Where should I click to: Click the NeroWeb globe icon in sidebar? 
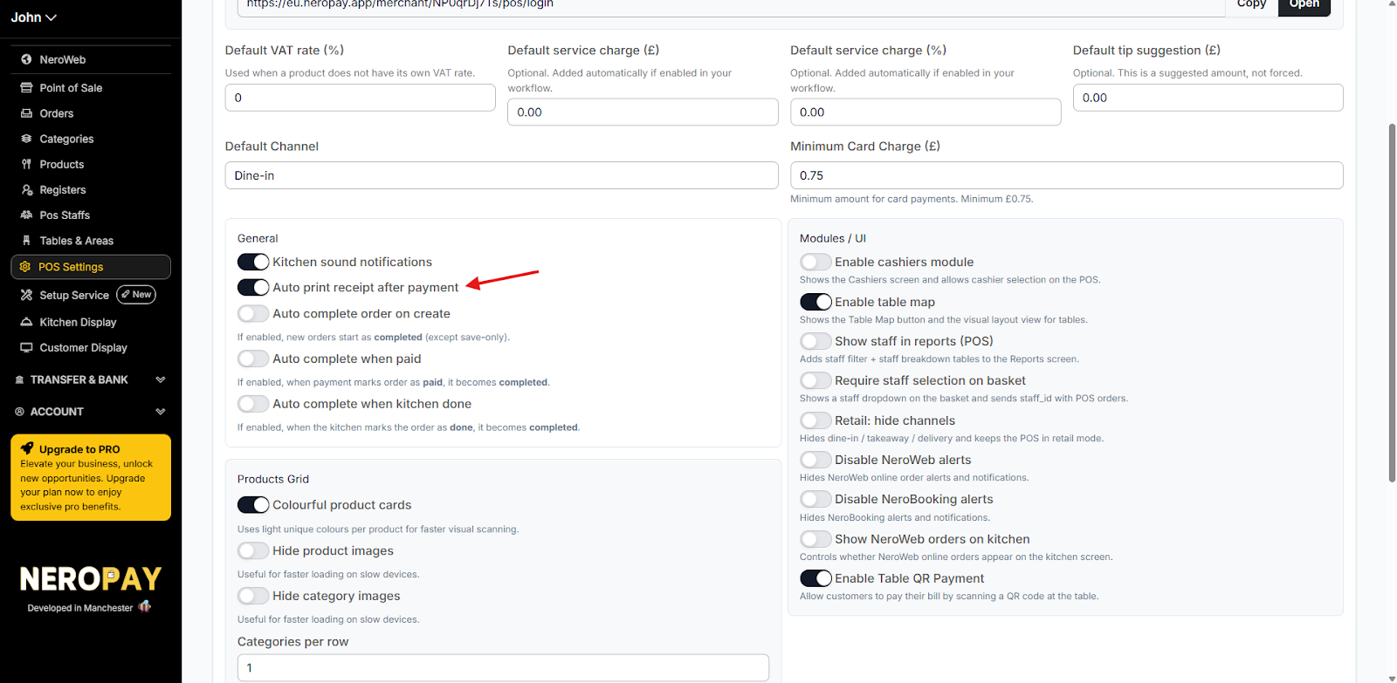(26, 59)
